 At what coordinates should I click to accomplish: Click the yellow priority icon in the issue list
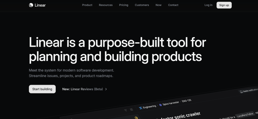[136, 118]
